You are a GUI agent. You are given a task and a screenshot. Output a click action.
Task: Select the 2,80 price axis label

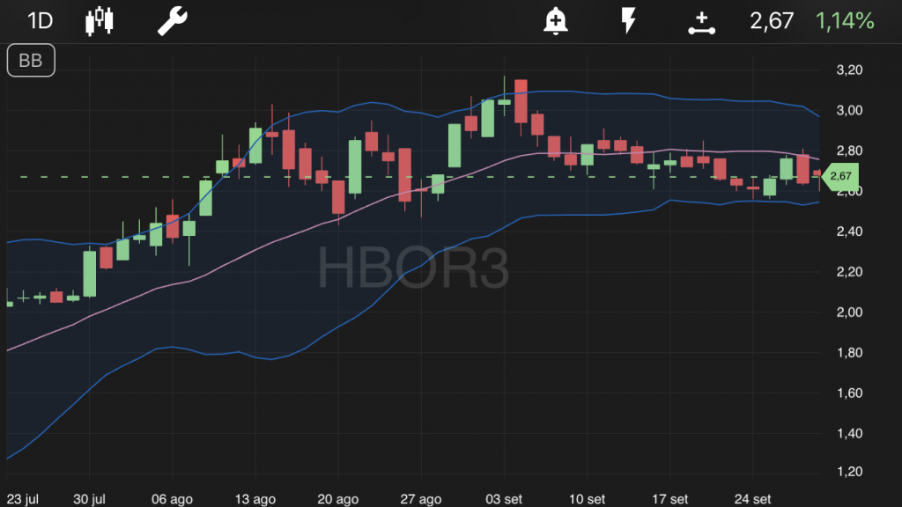(850, 151)
